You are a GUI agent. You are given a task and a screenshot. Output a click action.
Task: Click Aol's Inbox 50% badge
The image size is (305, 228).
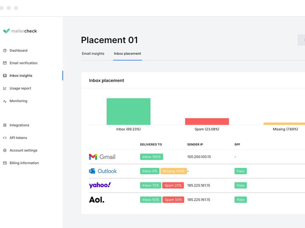pyautogui.click(x=151, y=200)
